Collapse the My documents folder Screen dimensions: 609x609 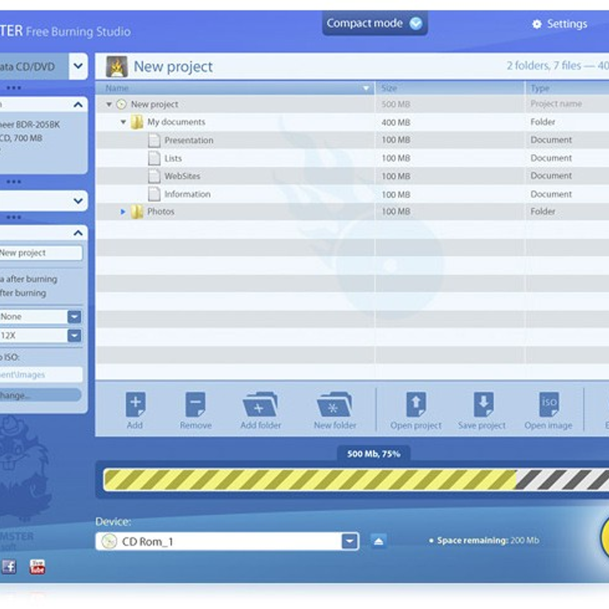[x=123, y=122]
